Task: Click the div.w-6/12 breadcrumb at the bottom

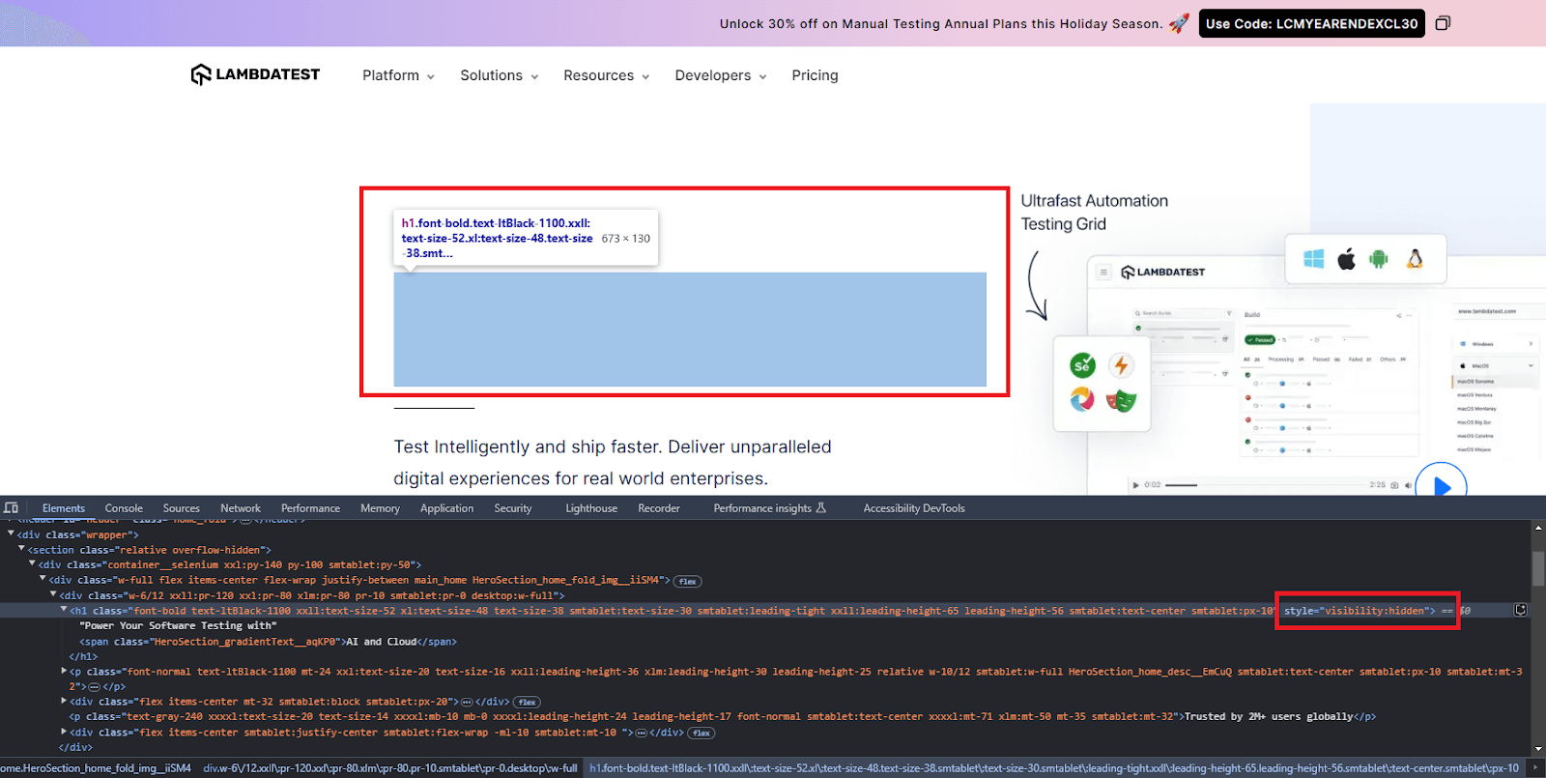Action: point(390,768)
